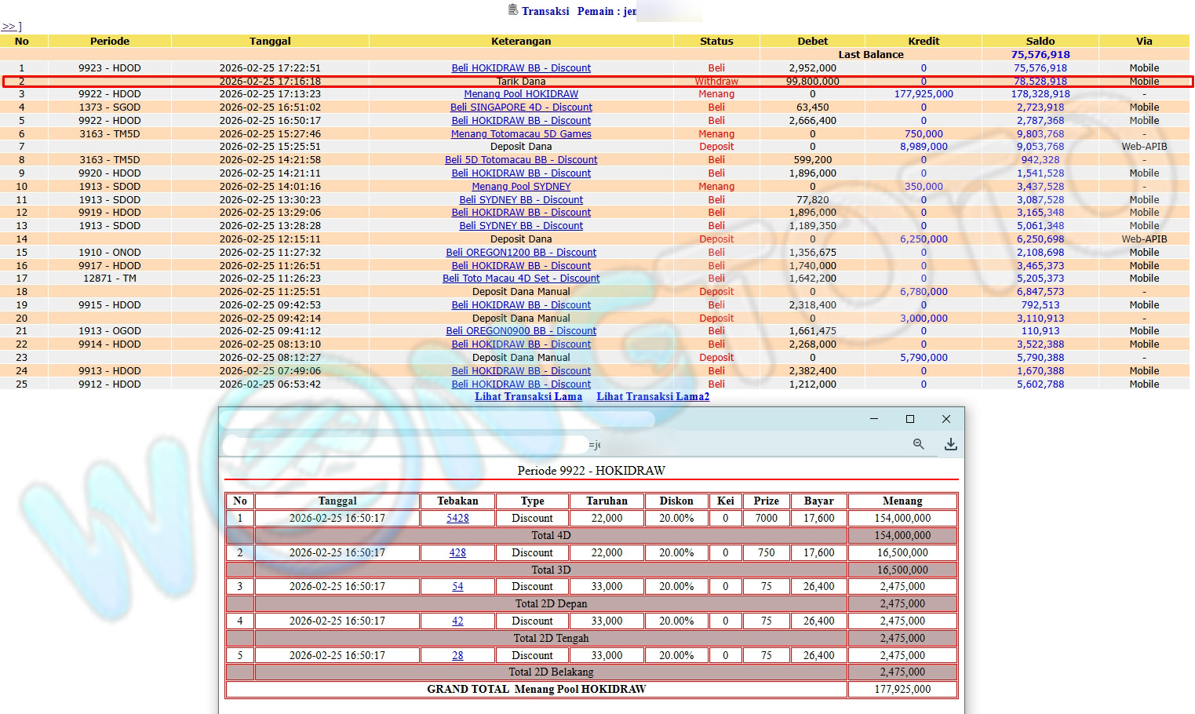Select the highlighted Tarik Dana withdraw row
This screenshot has height=714, width=1195.
tap(521, 82)
